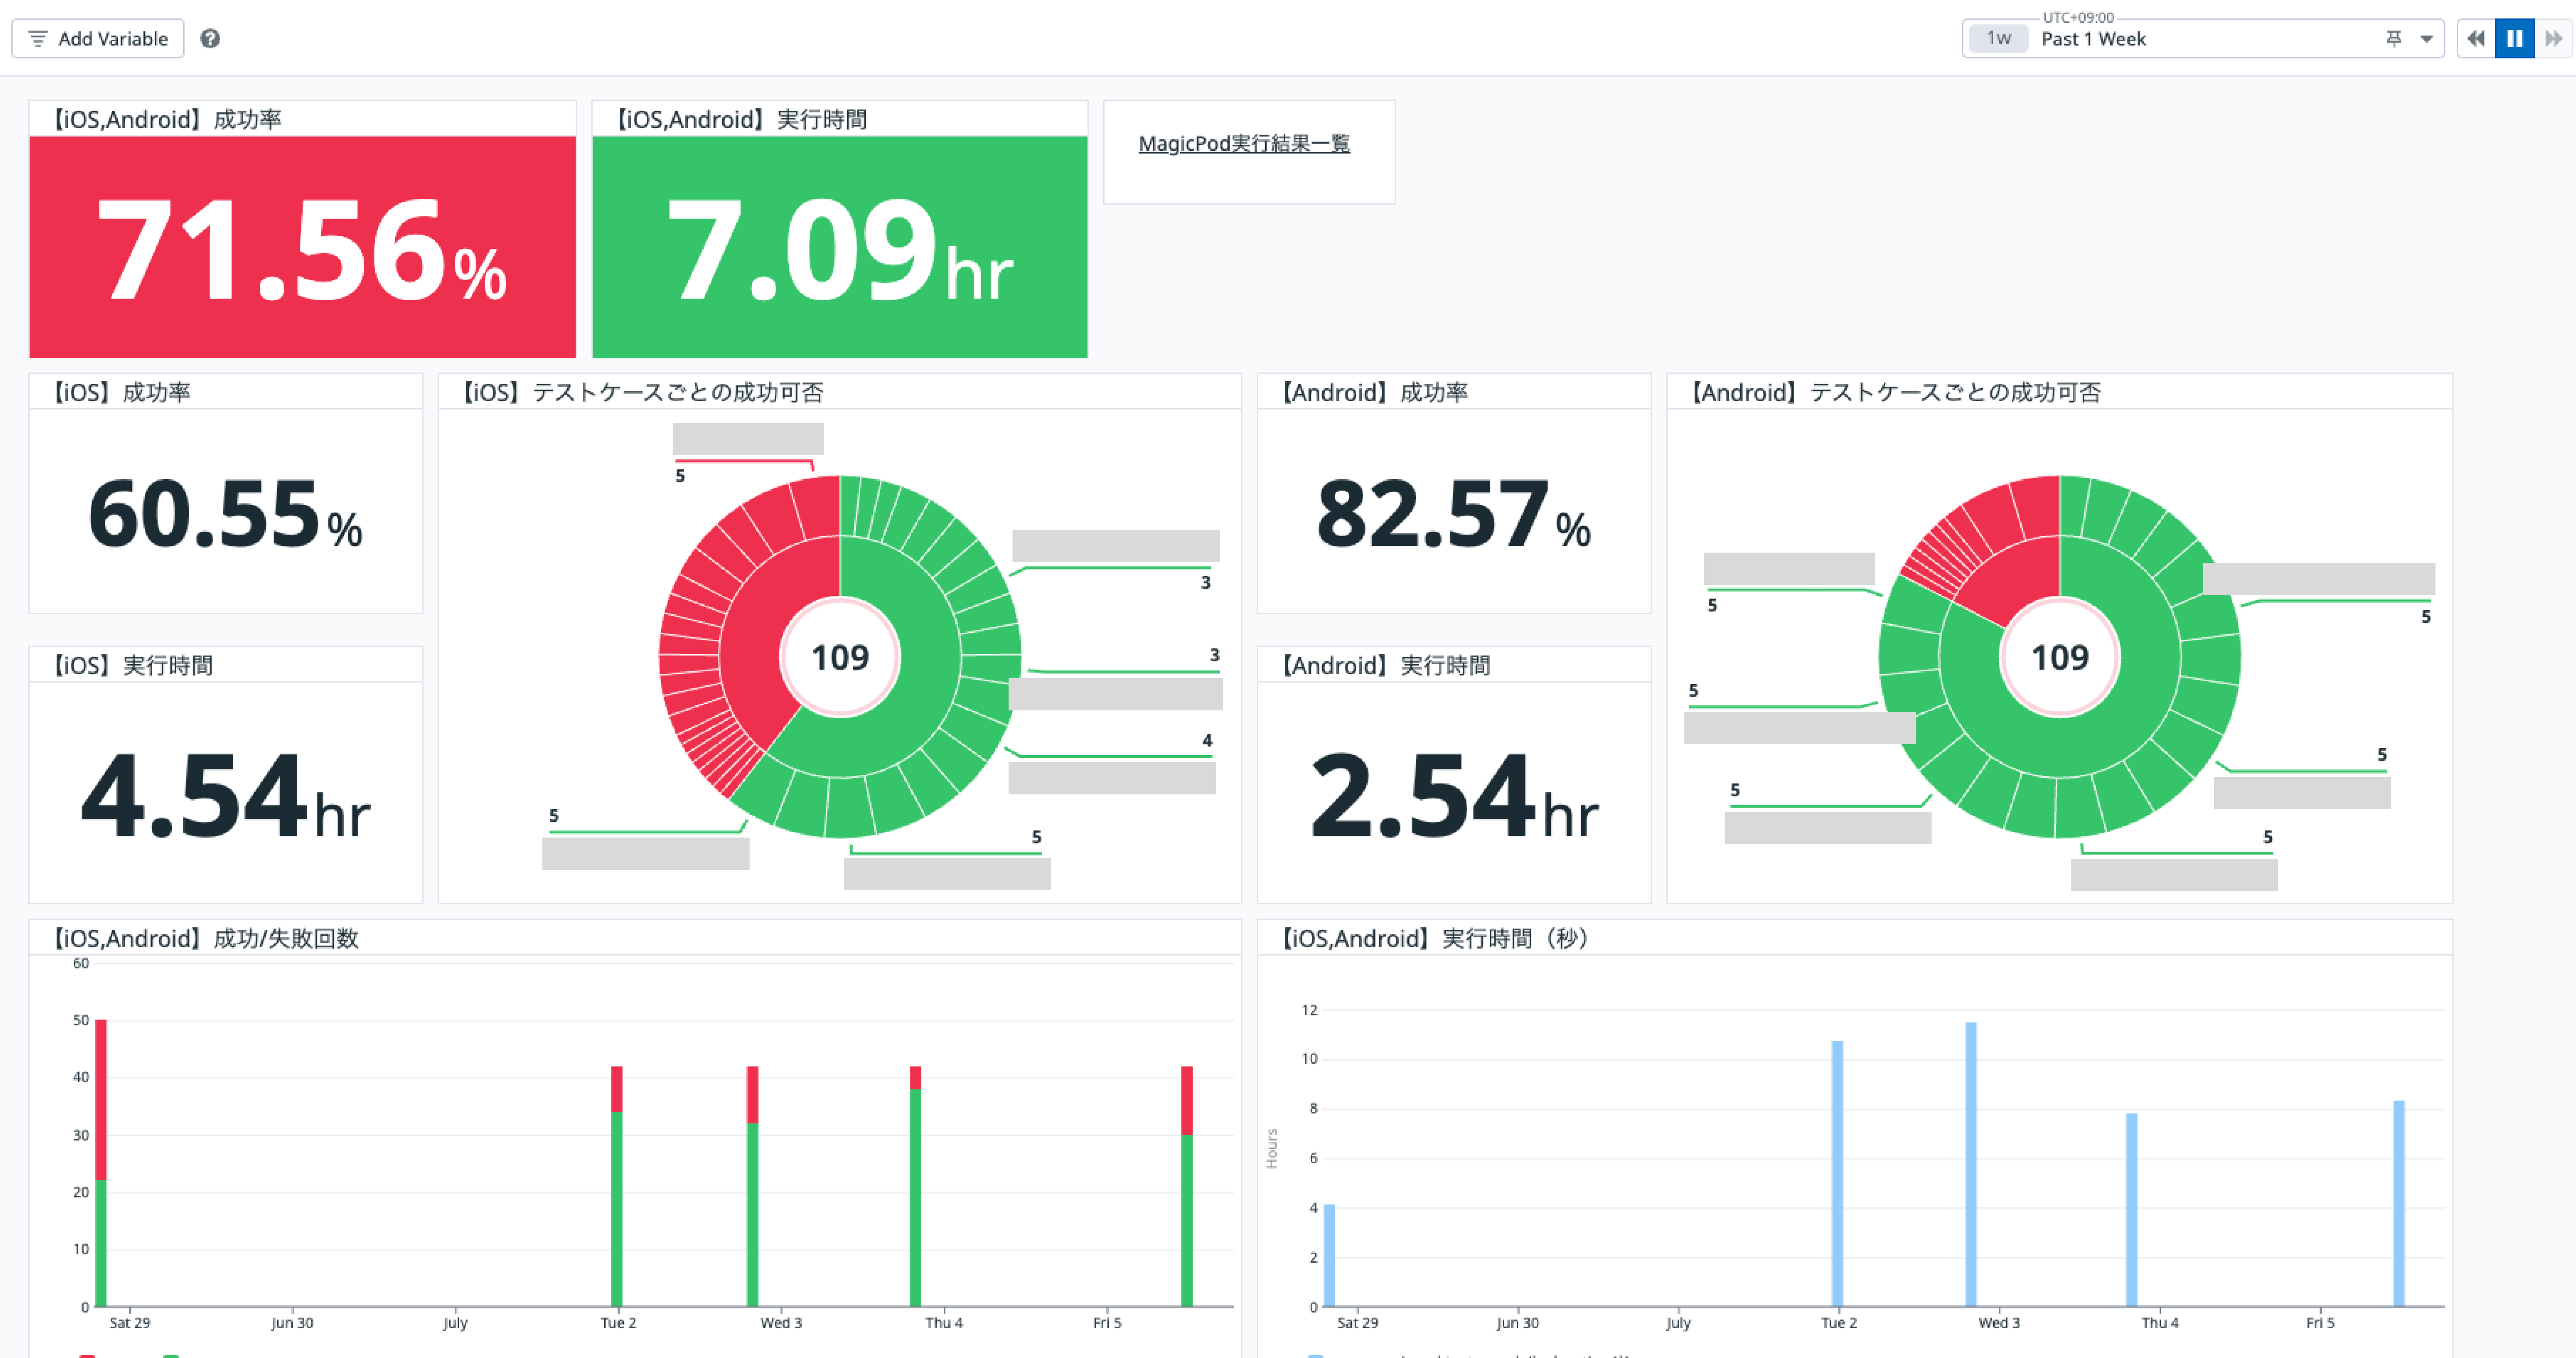Click the filter icon in Add Variable

[38, 38]
